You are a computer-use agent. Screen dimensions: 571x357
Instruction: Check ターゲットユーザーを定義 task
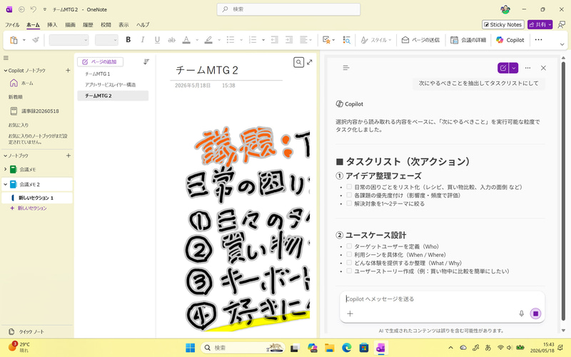[349, 246]
